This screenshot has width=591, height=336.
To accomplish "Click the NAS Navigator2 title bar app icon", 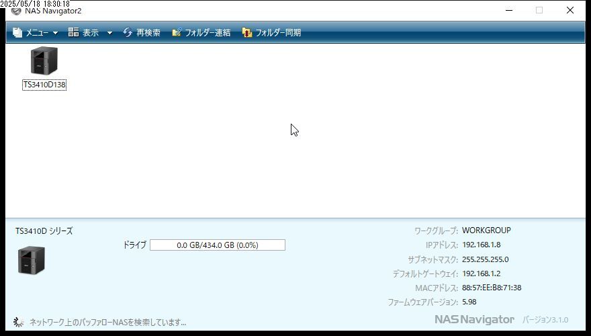I will pyautogui.click(x=16, y=11).
